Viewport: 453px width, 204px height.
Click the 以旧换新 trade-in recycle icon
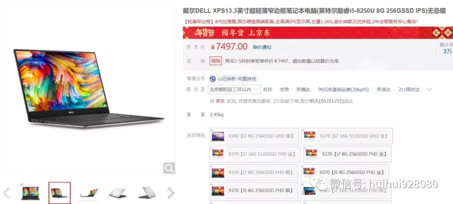pyautogui.click(x=213, y=79)
